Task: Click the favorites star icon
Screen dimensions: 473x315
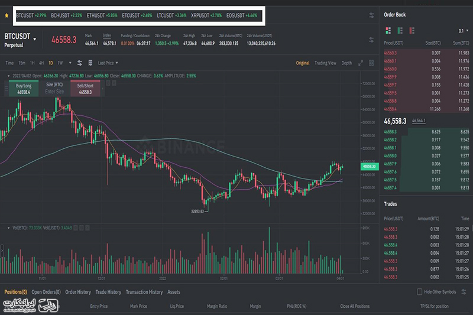Action: [7, 15]
